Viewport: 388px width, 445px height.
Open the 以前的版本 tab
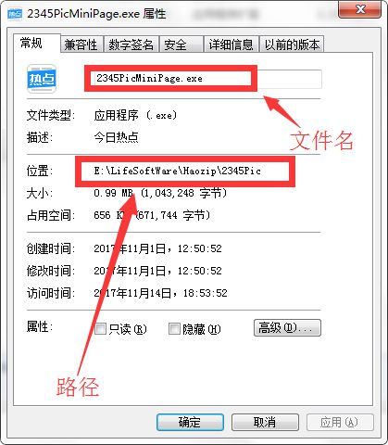(292, 44)
